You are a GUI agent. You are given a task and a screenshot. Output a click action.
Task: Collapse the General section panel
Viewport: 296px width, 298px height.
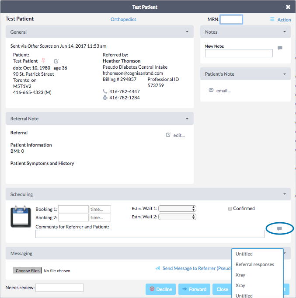click(x=187, y=32)
